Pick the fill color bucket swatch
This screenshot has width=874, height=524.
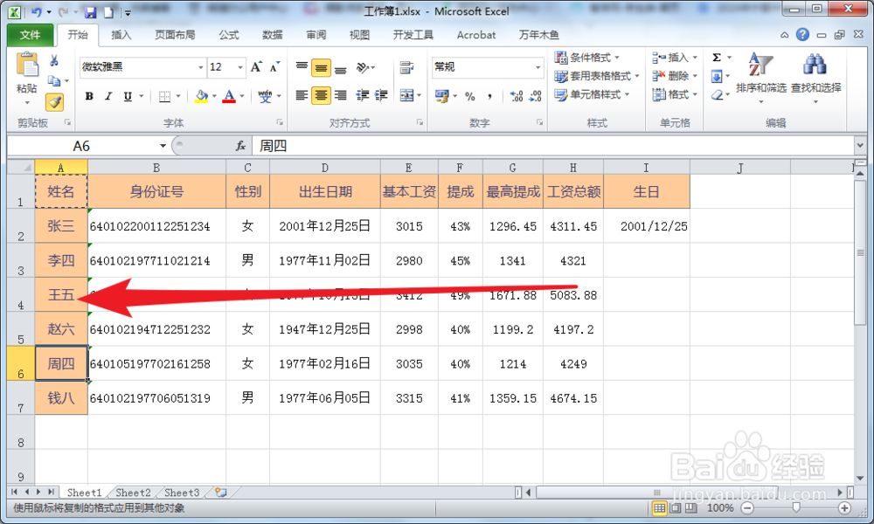[201, 96]
